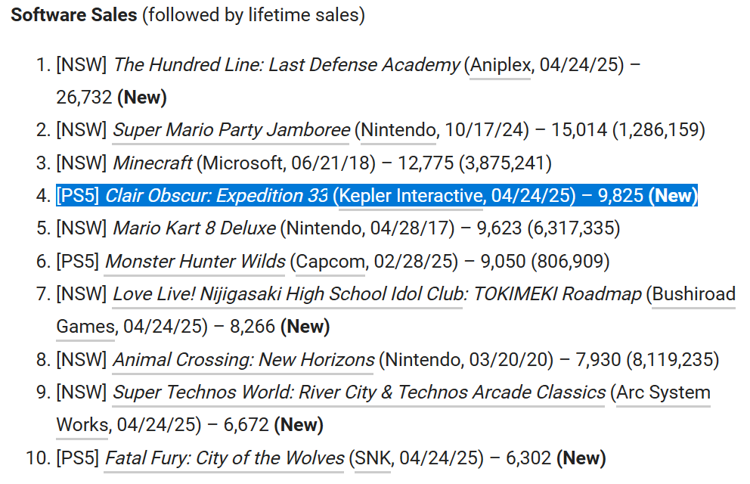Open the Love Live! Nijigasaki TOKIMEKI Roadmap link
This screenshot has height=484, width=750.
coord(377,293)
